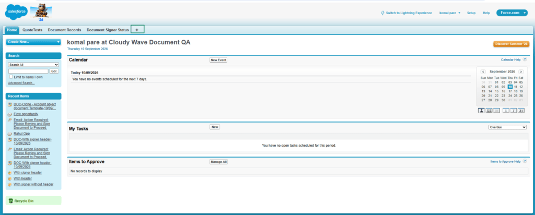Click the Manage All button
This screenshot has height=215, width=535.
pyautogui.click(x=219, y=162)
